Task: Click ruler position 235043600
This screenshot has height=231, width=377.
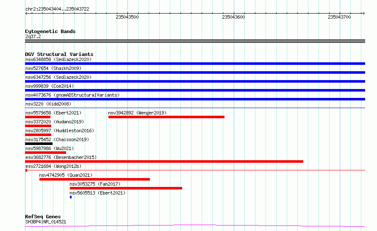Action: 233,17
